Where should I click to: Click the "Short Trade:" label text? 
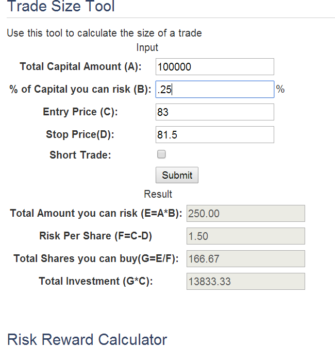80,155
